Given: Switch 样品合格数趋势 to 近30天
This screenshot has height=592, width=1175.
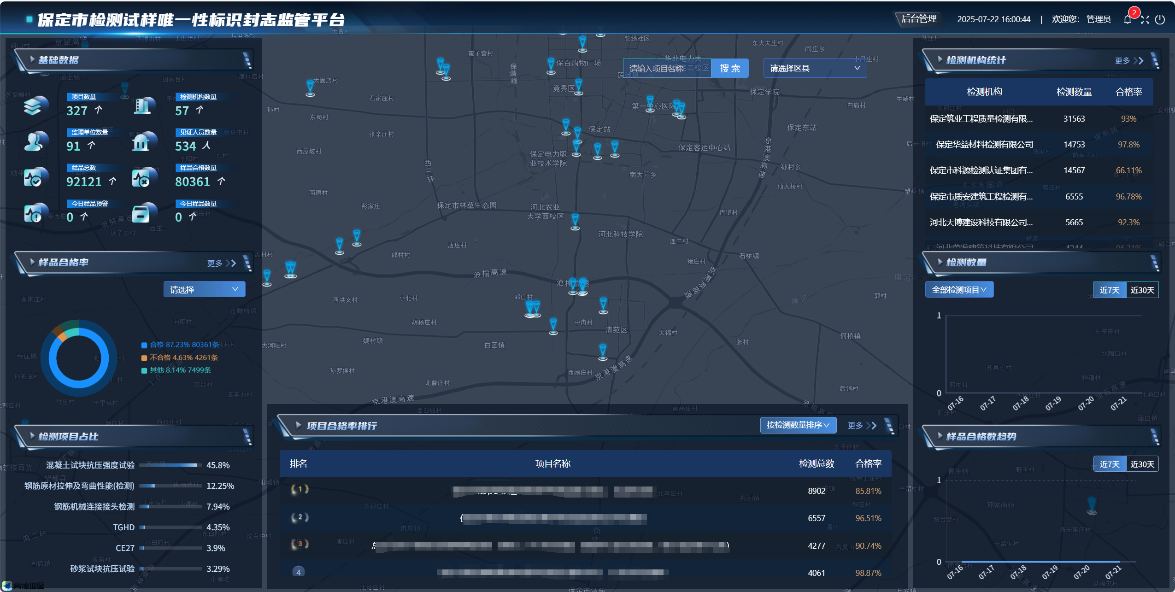Looking at the screenshot, I should point(1142,464).
